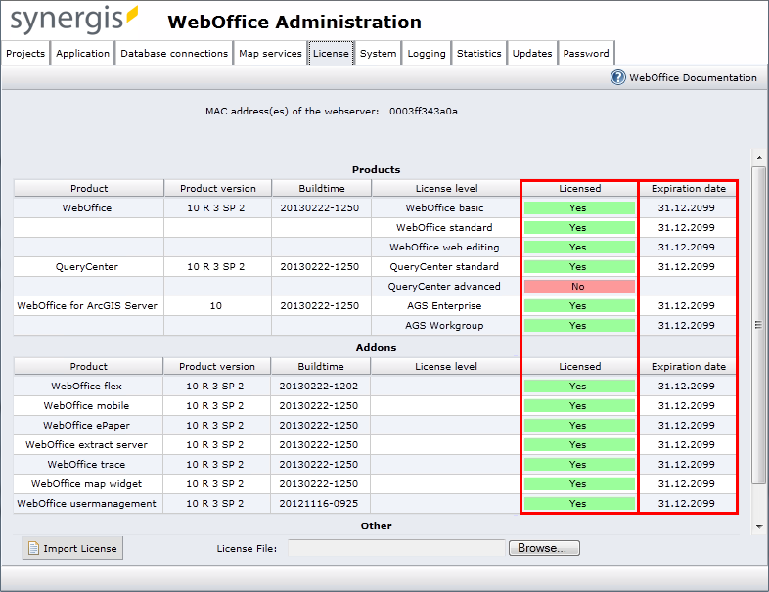The height and width of the screenshot is (592, 769).
Task: Click the WebOffice basic license level
Action: (444, 208)
